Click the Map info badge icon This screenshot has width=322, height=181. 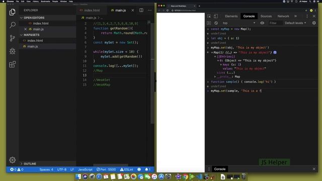275,52
